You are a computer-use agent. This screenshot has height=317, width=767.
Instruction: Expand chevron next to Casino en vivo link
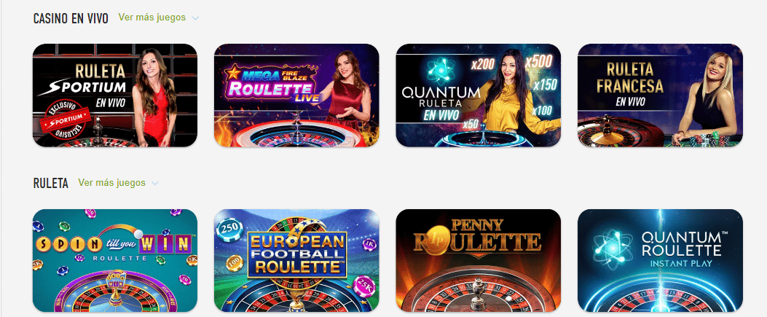196,19
